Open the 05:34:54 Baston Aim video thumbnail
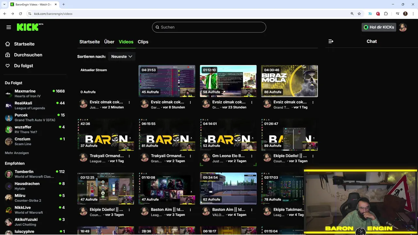This screenshot has height=235, width=418. 228,188
